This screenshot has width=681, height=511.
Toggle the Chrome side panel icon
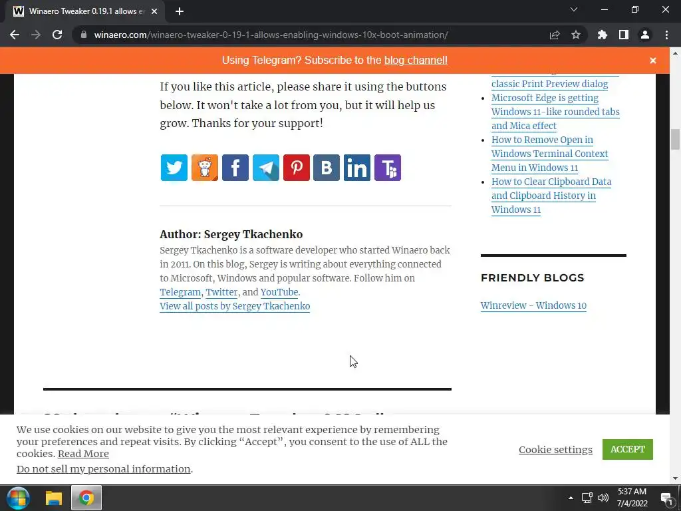[x=624, y=35]
